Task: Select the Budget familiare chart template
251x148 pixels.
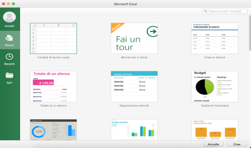Action: (x=134, y=130)
